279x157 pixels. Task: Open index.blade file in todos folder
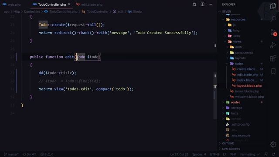[x=247, y=80]
